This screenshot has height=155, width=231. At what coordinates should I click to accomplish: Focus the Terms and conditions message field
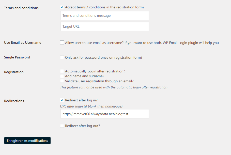click(x=105, y=15)
